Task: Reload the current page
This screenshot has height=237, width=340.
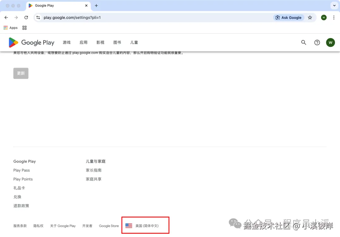Action: pyautogui.click(x=26, y=18)
